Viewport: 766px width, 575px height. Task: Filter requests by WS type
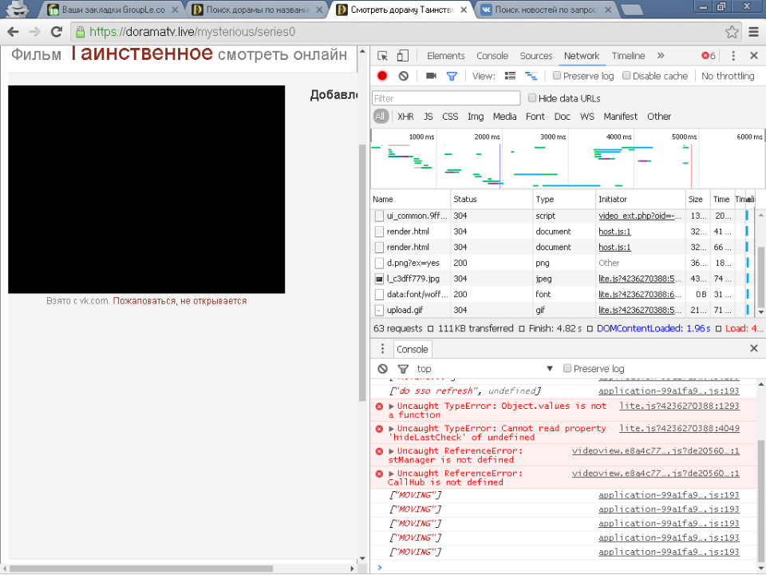click(x=586, y=117)
